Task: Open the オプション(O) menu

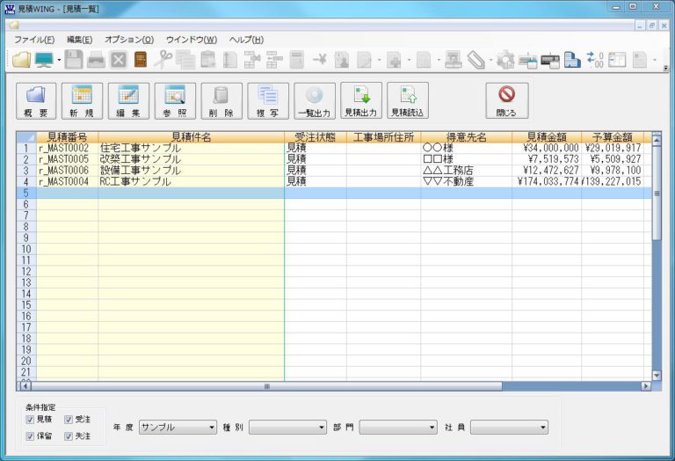Action: [x=129, y=40]
